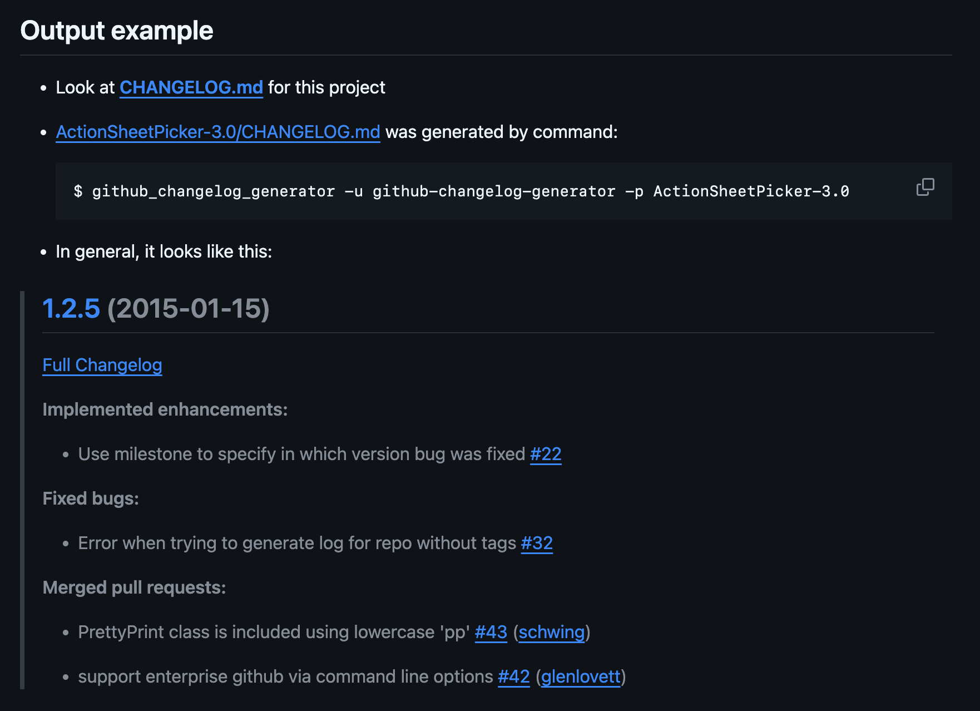980x711 pixels.
Task: Visit glenlovett's user profile link
Action: coord(580,677)
